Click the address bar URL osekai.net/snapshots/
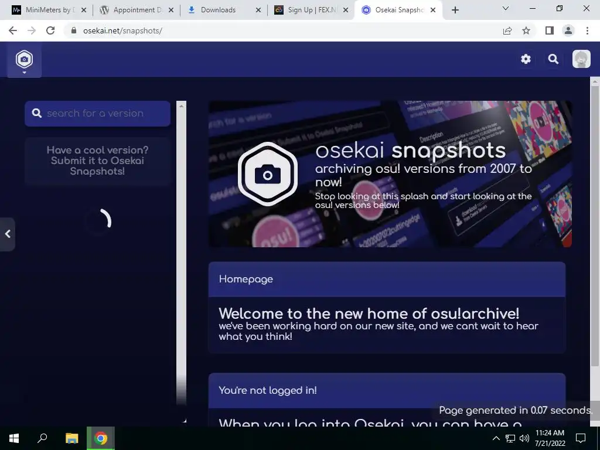Screen dimensions: 600x450 click(122, 30)
